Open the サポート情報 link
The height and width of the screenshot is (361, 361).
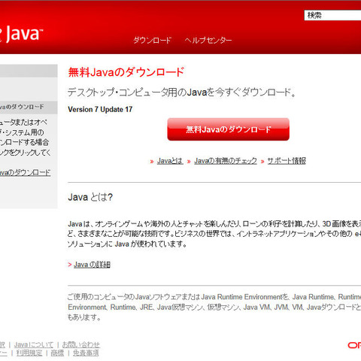[287, 161]
